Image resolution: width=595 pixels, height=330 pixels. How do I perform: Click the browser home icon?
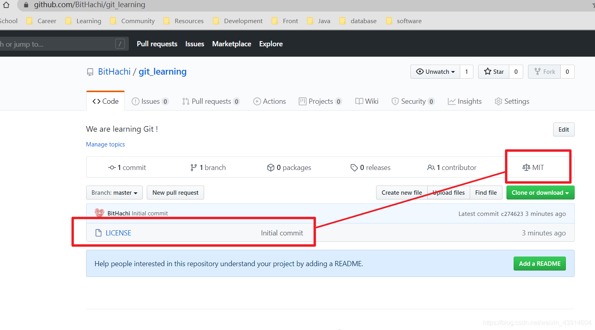click(x=6, y=5)
